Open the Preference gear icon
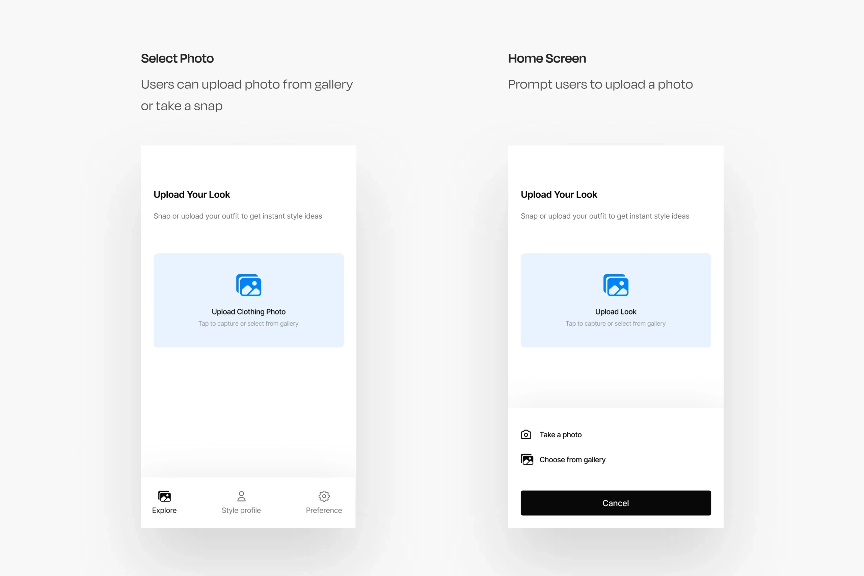 324,496
